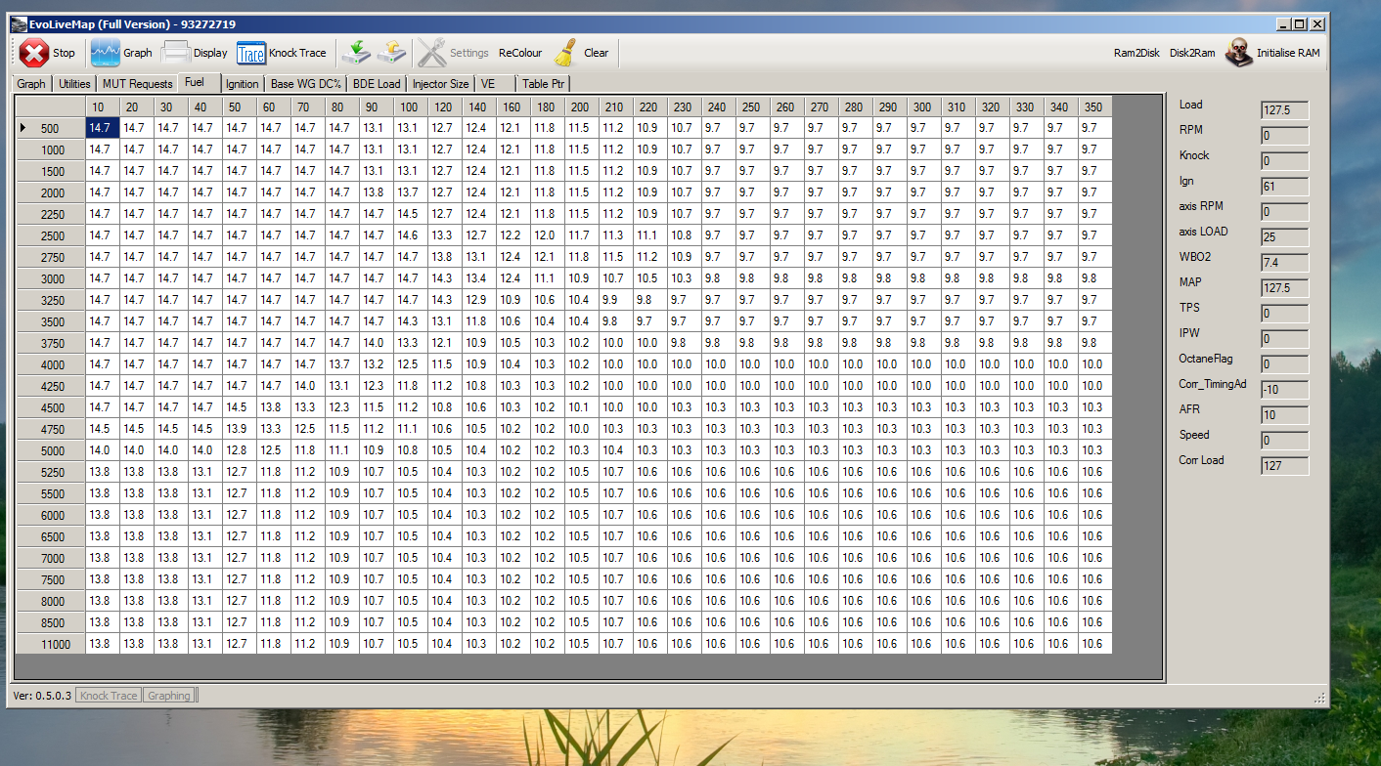
Task: Click the Ram2Disk button
Action: click(1136, 53)
